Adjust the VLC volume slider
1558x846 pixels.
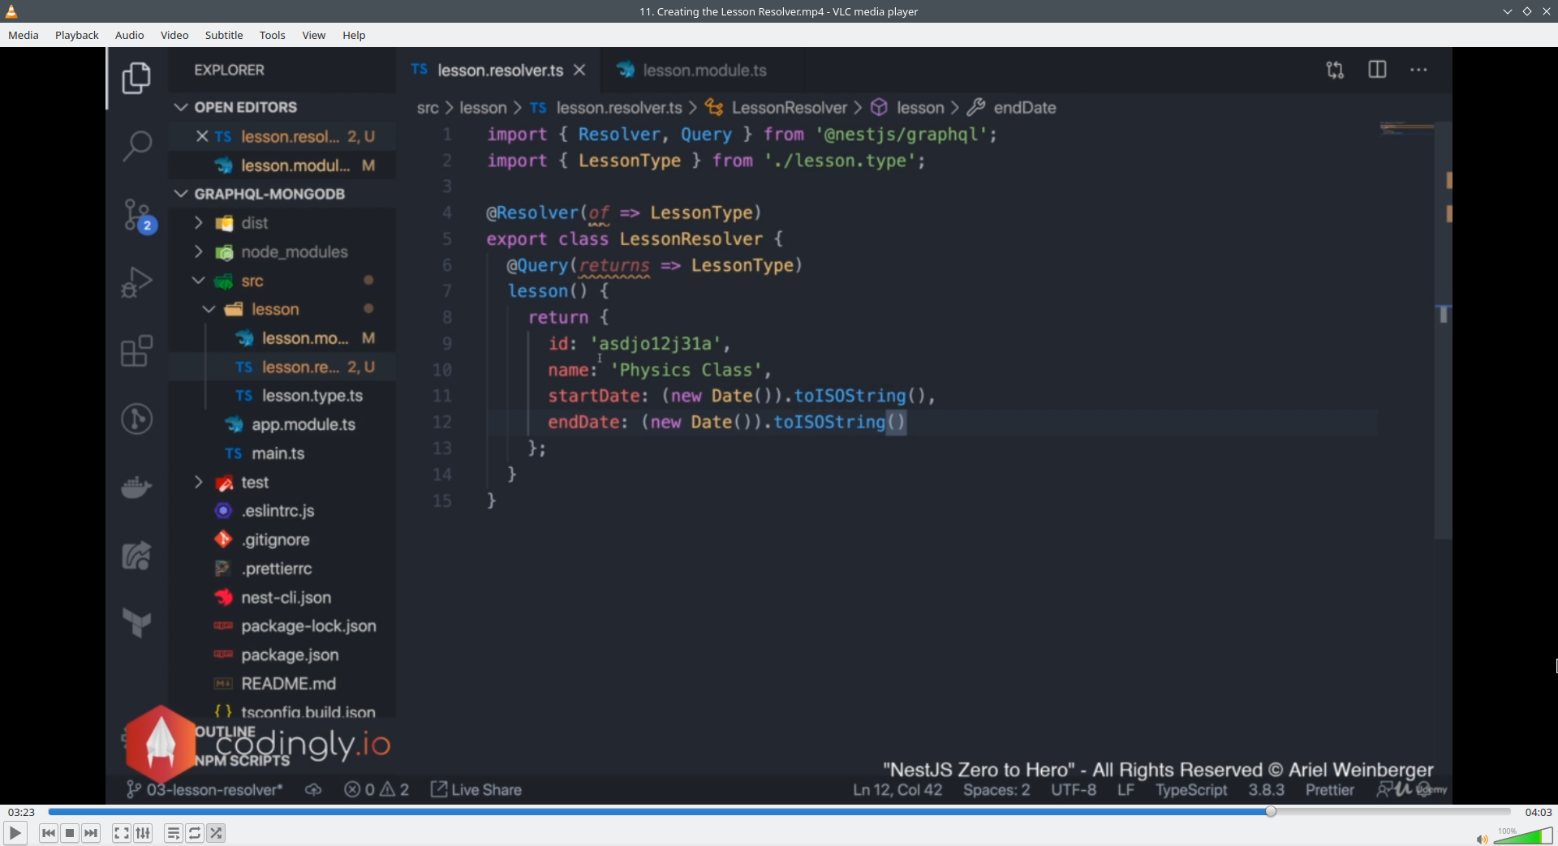coord(1522,836)
